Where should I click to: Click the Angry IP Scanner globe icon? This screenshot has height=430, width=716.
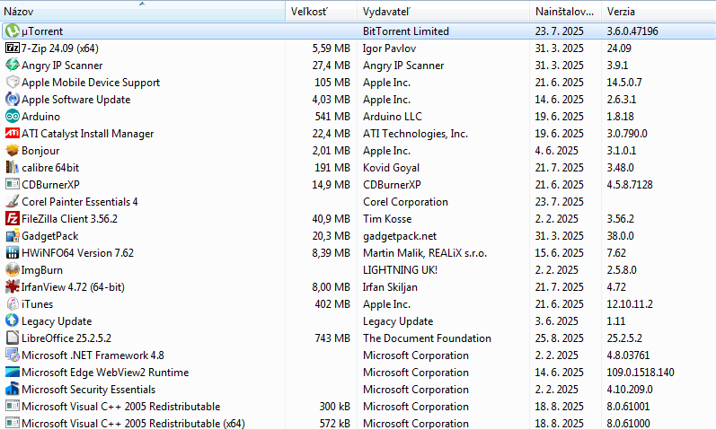(x=13, y=66)
